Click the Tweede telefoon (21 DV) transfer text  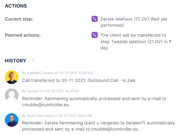(x=136, y=41)
